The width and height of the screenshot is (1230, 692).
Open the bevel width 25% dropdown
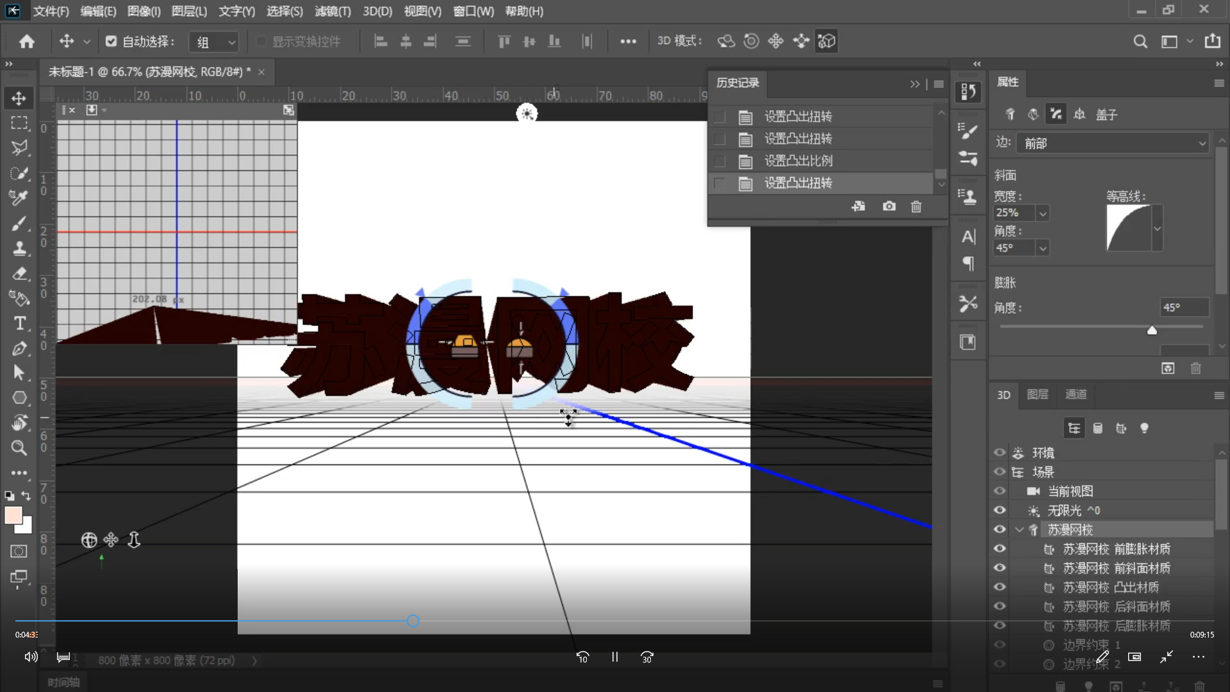1043,213
